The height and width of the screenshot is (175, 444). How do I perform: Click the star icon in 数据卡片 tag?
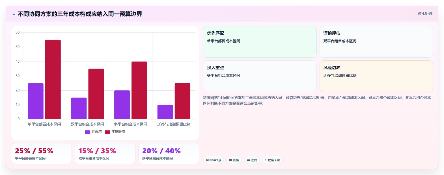coord(266,160)
